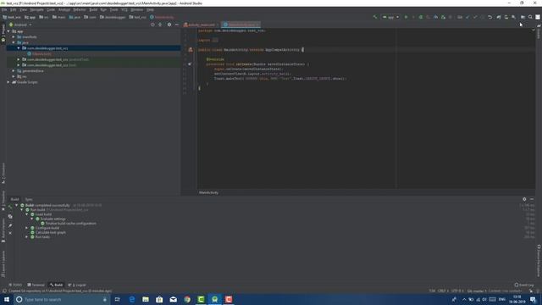The height and width of the screenshot is (305, 542).
Task: Click the Make Project hammer icon
Action: [x=375, y=17]
